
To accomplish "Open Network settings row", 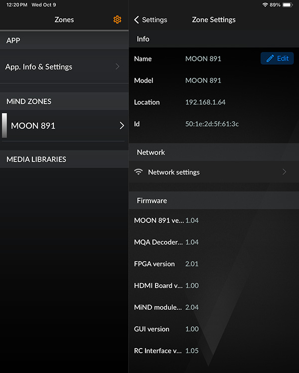I will (214, 172).
